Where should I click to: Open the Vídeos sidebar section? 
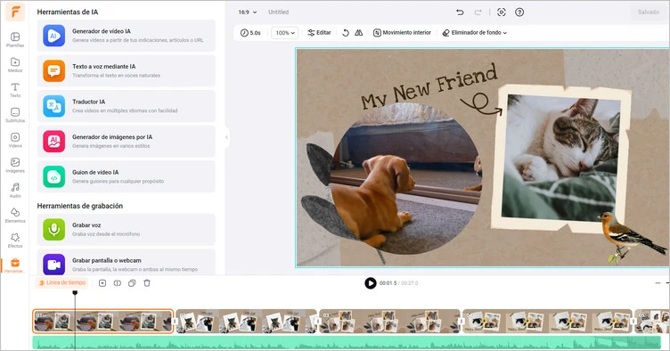point(15,140)
